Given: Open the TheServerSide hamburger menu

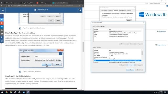Looking at the screenshot, I should 3,10.
